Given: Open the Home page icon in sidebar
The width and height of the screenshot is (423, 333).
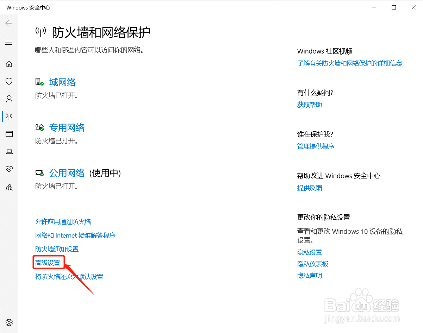Looking at the screenshot, I should pos(9,64).
